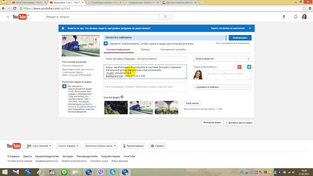Open the language dropdown in the footer

tap(39, 146)
